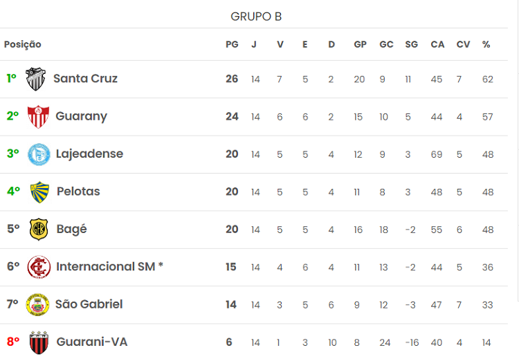Open the Guarany team name

click(81, 116)
